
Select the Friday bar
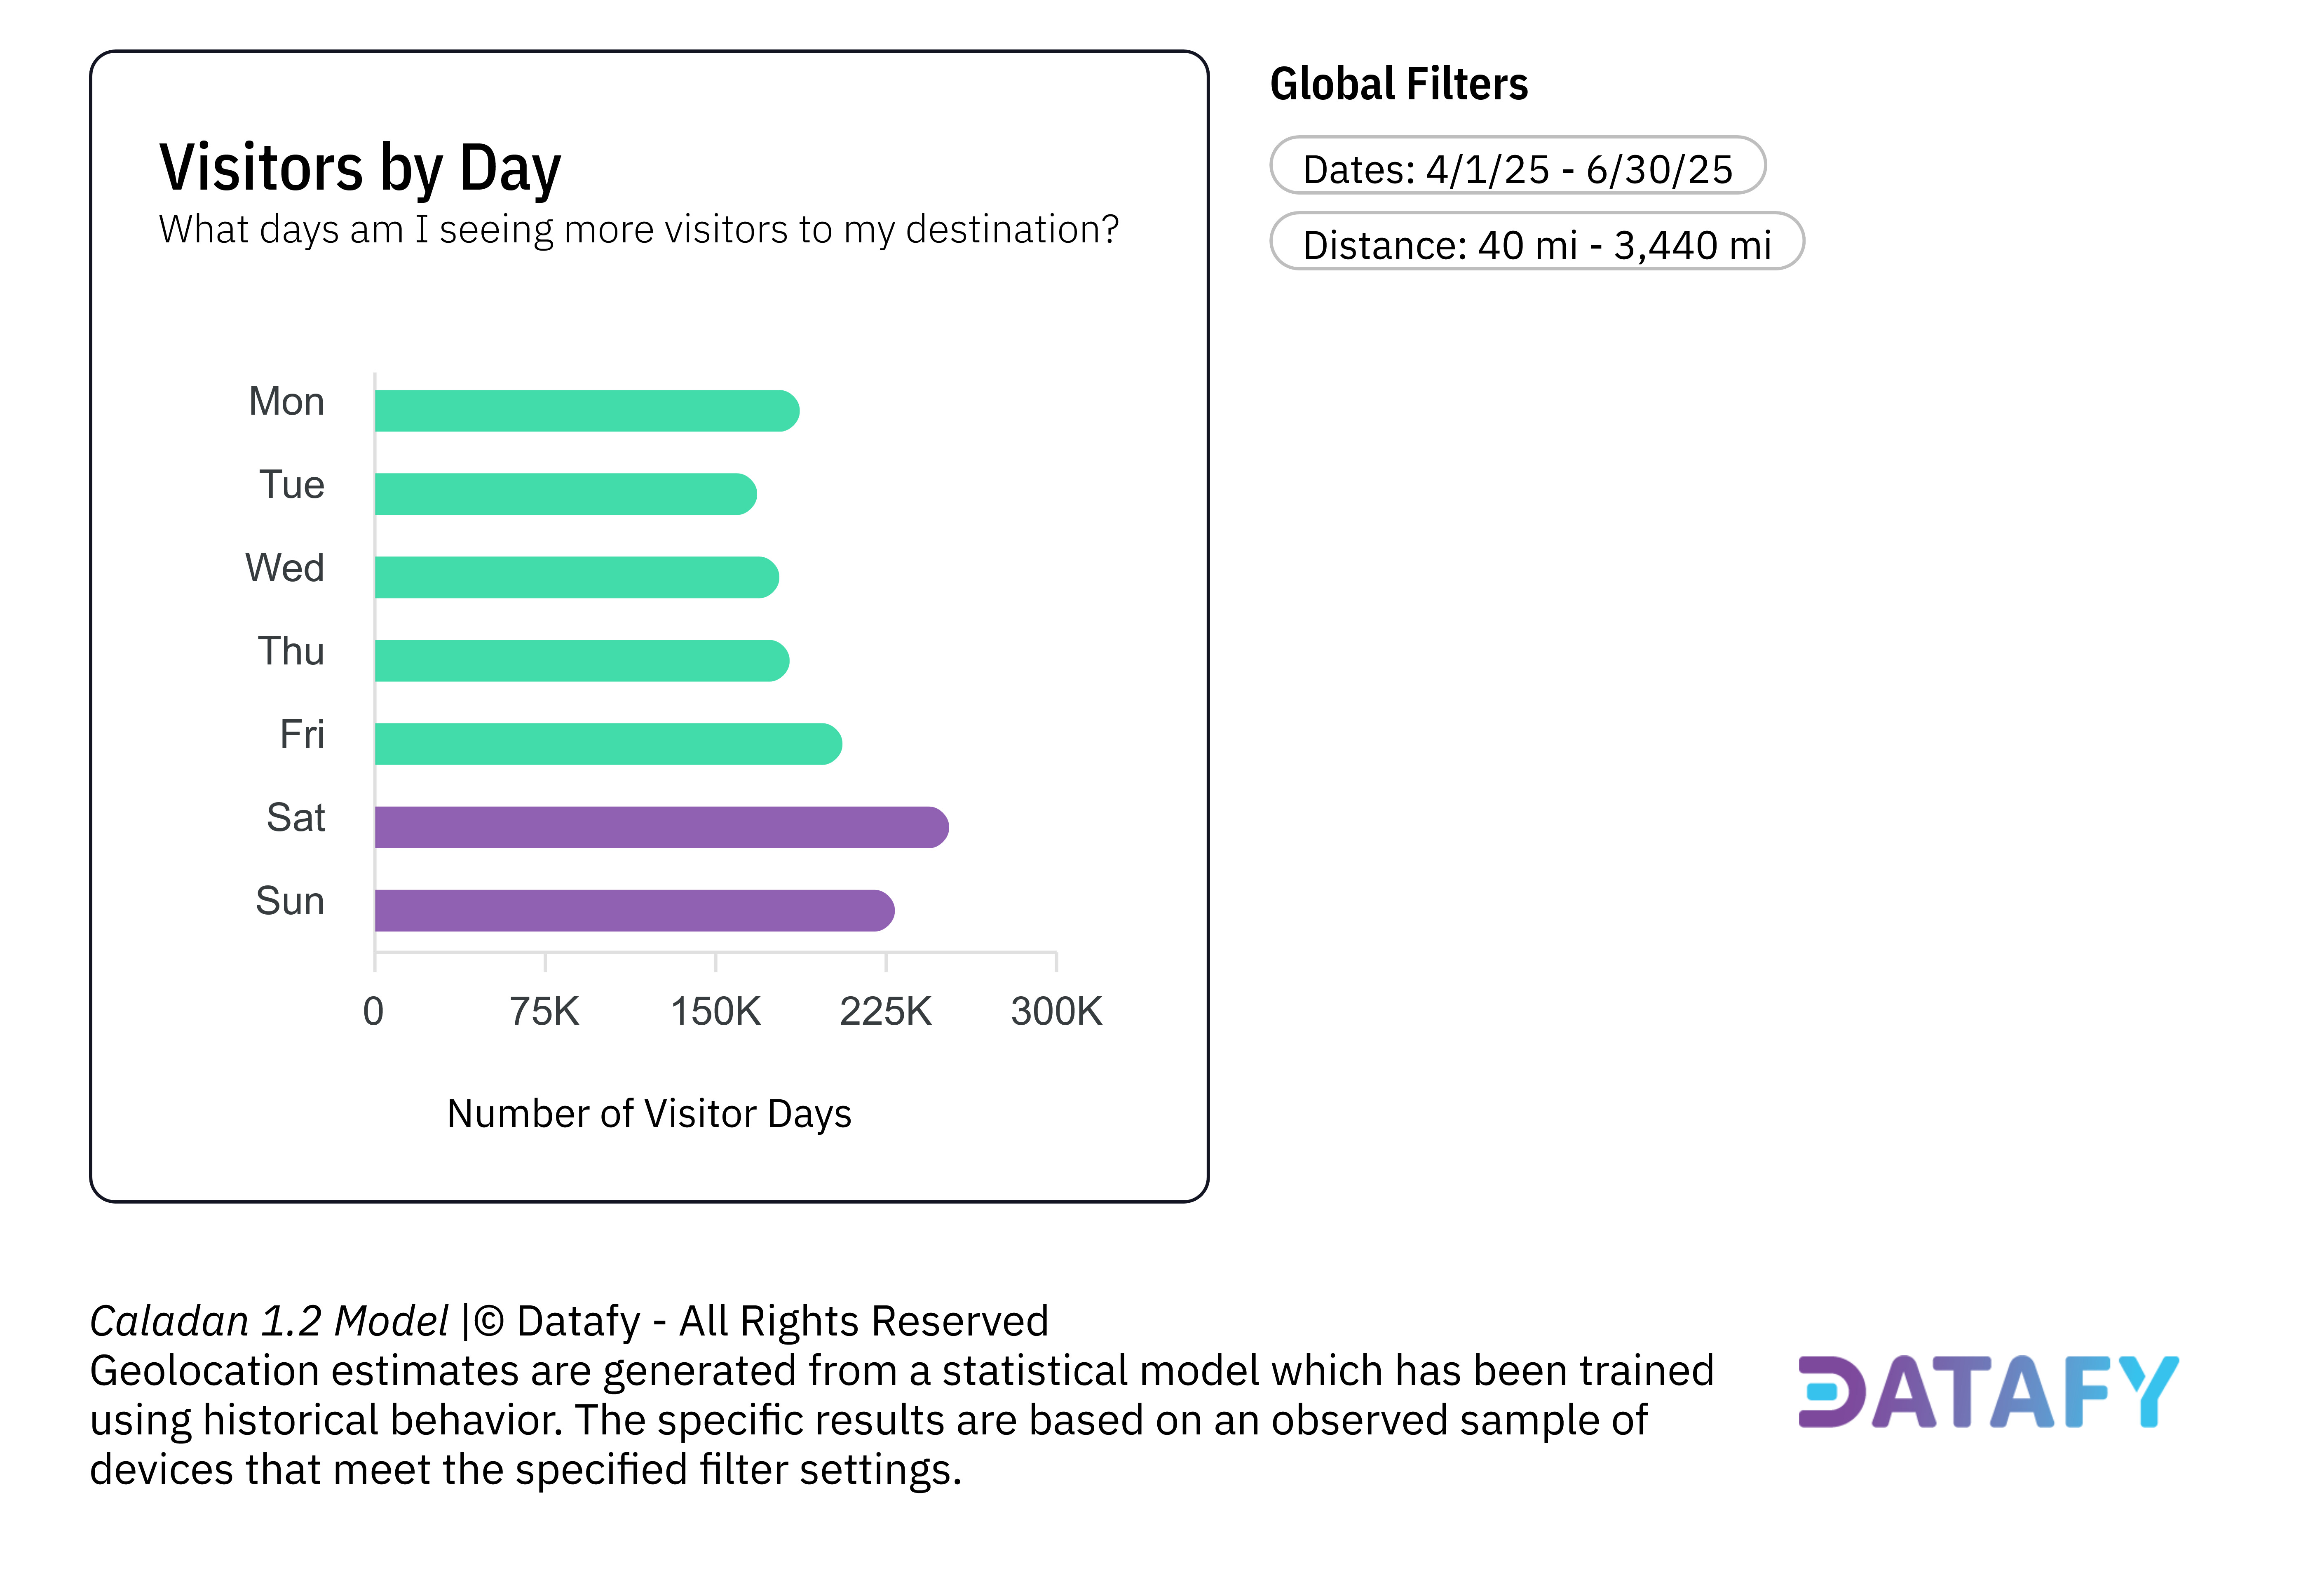pyautogui.click(x=607, y=744)
